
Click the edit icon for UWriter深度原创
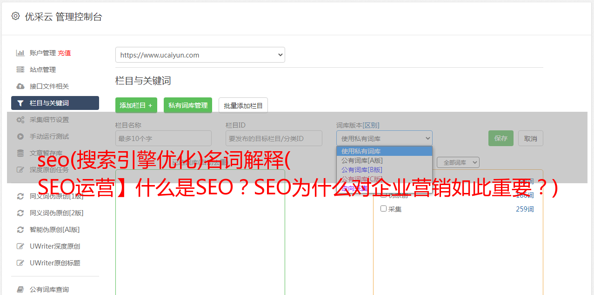pyautogui.click(x=20, y=246)
